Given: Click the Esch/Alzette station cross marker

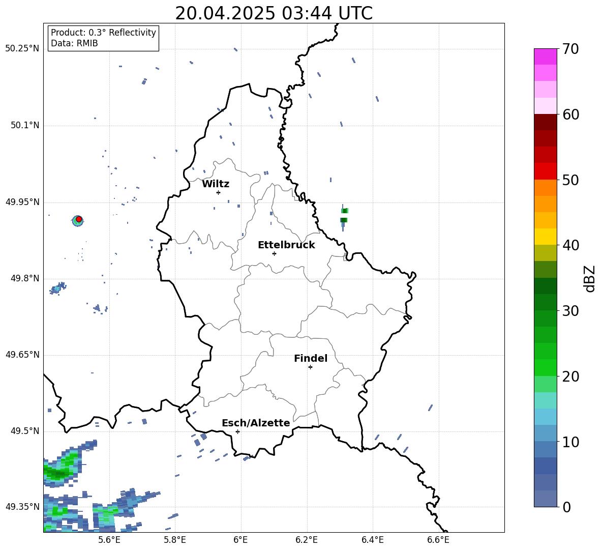Looking at the screenshot, I should (237, 431).
